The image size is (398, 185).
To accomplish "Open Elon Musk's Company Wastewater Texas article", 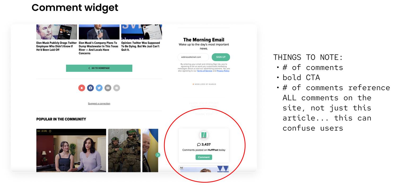I will (98, 48).
